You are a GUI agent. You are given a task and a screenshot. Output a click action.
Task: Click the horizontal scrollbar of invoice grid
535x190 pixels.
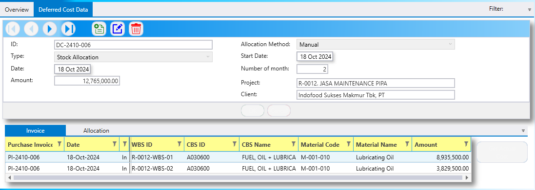click(238, 177)
